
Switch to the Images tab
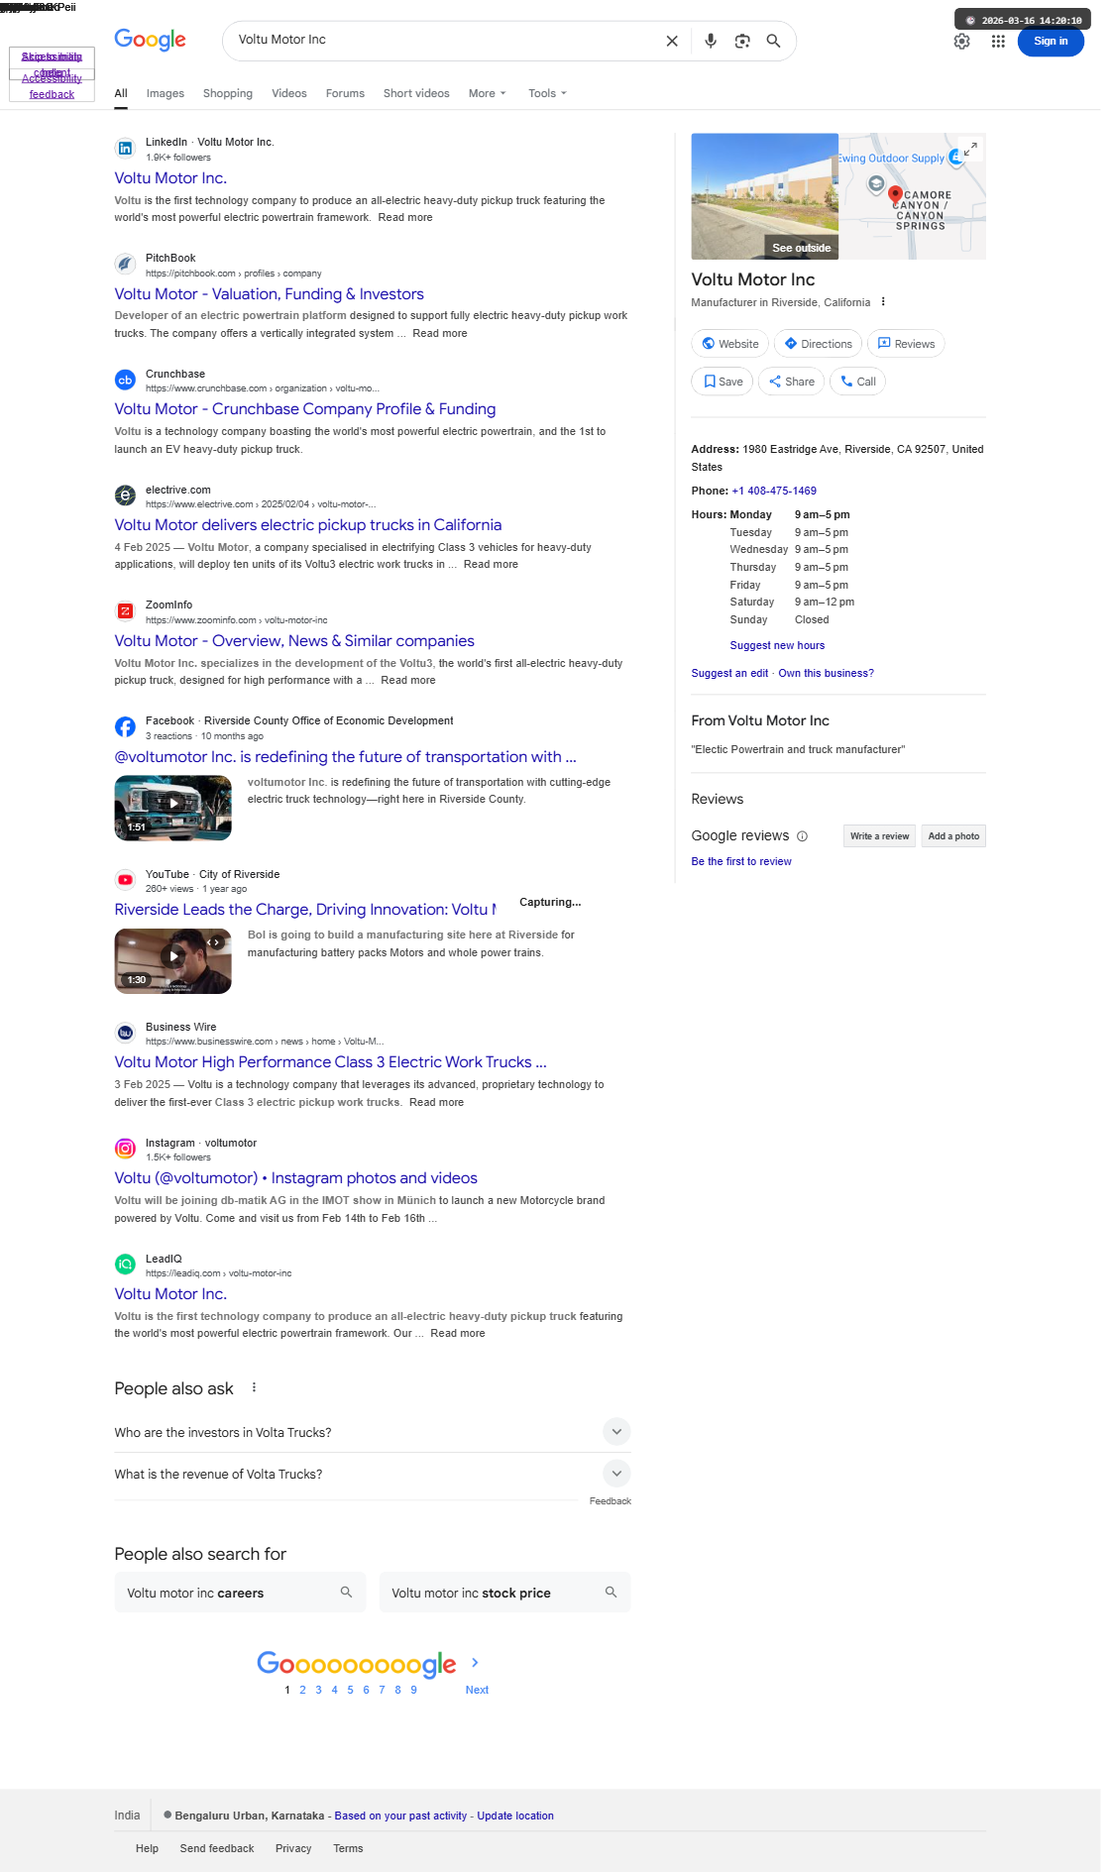coord(166,93)
